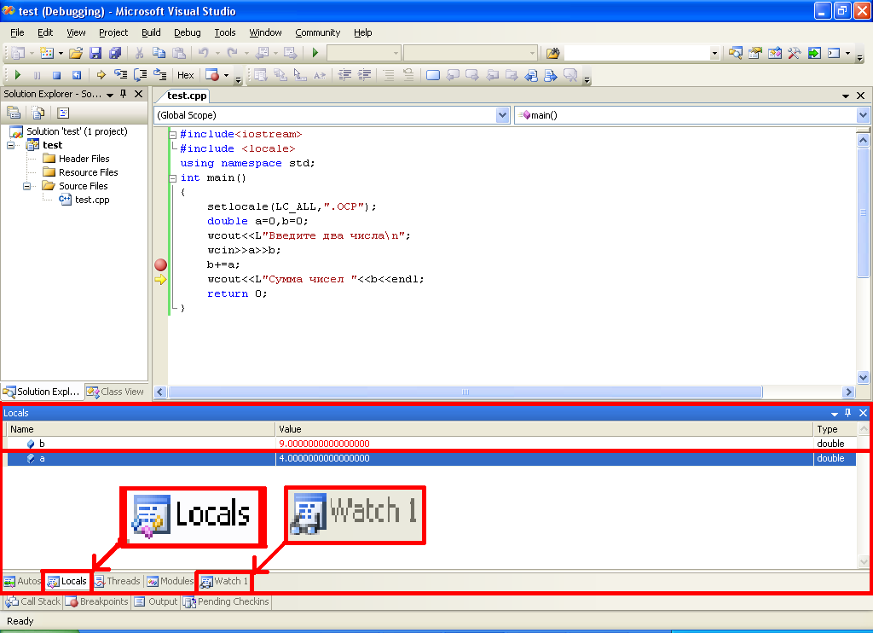Open the main() members dropdown

(863, 115)
